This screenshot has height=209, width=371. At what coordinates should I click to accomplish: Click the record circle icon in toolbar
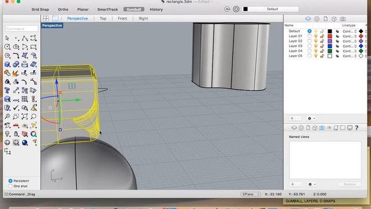coord(236,9)
